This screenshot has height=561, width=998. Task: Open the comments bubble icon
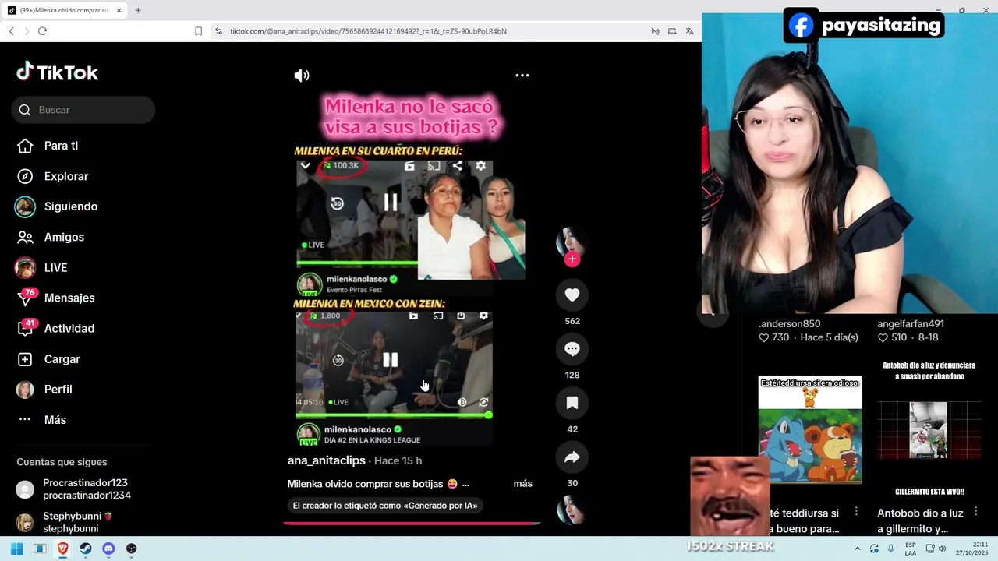pos(572,349)
